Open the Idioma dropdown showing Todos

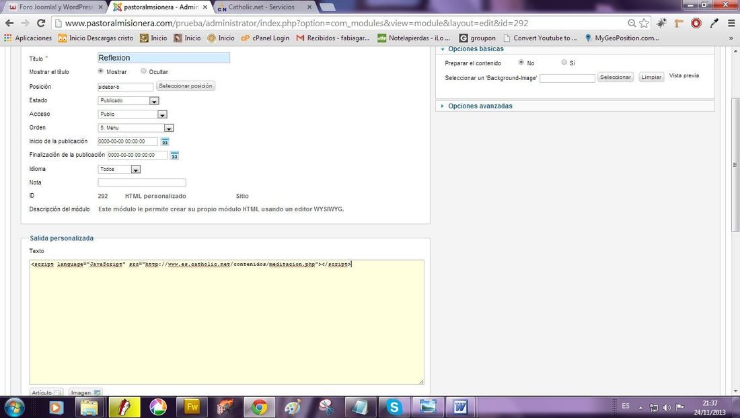coord(119,169)
